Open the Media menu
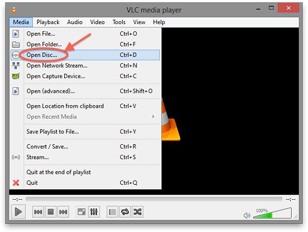 (21, 22)
